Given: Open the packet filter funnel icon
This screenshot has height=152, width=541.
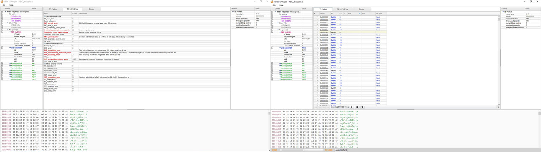Looking at the screenshot, I should point(362,107).
